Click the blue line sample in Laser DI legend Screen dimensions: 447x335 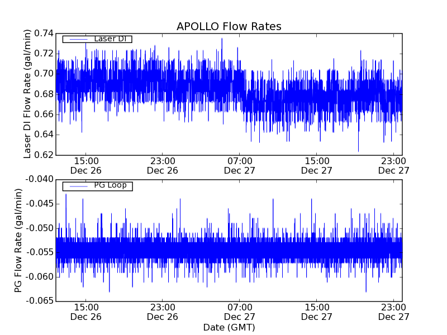(77, 39)
